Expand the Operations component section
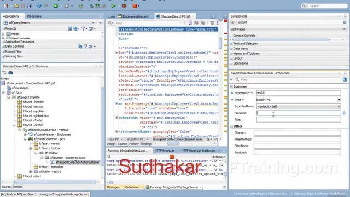The image size is (350, 197). point(231,63)
